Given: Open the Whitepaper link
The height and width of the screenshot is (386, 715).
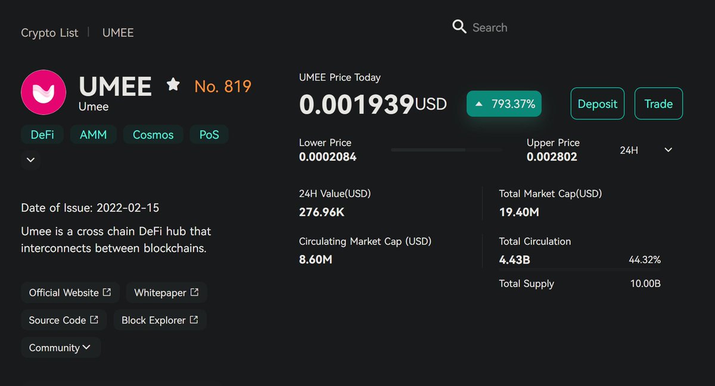Looking at the screenshot, I should click(x=166, y=293).
